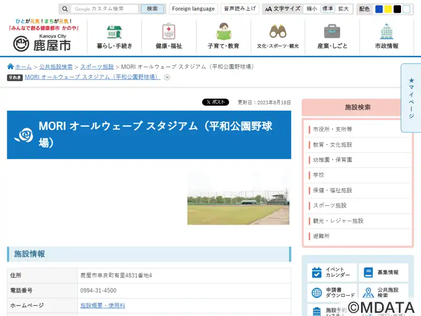Set text size to 拡大
The height and width of the screenshot is (316, 421).
343,9
